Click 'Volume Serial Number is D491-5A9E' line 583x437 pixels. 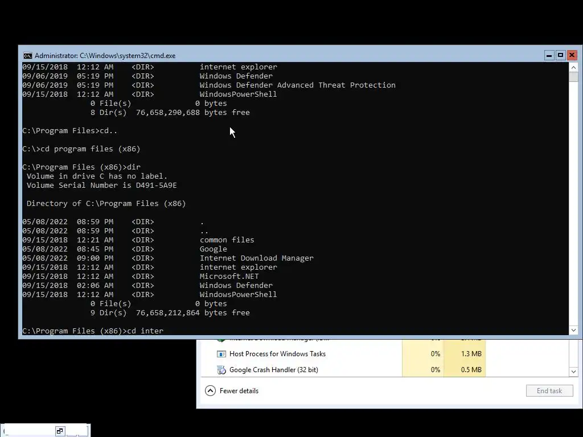coord(101,185)
